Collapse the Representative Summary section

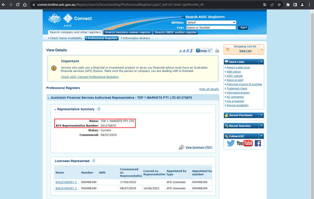pyautogui.click(x=55, y=110)
